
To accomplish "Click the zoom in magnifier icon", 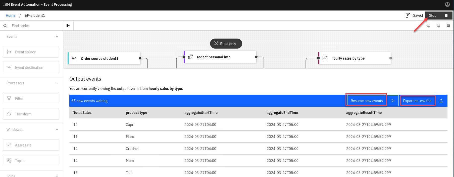I will coord(428,26).
